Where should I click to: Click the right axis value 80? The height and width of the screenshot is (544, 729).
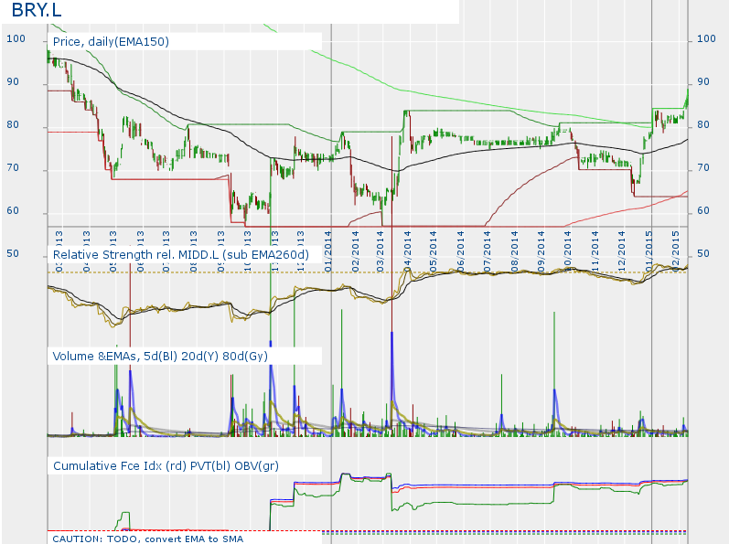click(x=703, y=124)
